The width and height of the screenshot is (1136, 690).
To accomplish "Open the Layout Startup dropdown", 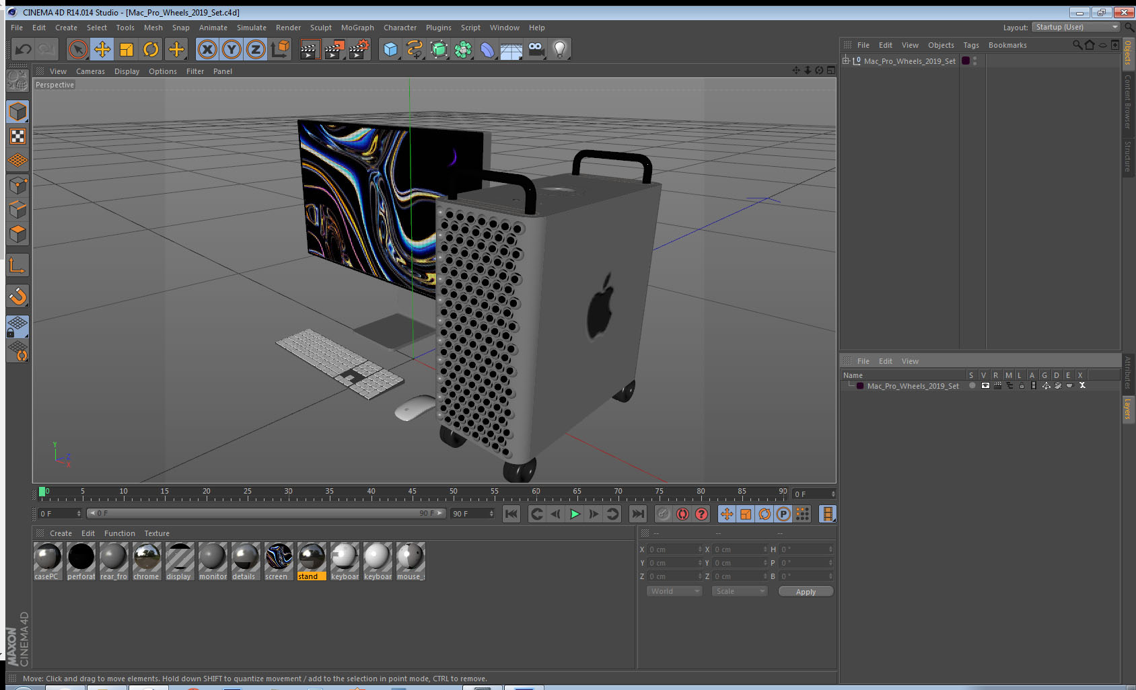I will [1076, 27].
